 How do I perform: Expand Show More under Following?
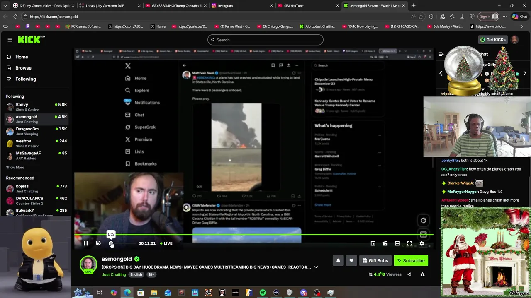coord(15,168)
